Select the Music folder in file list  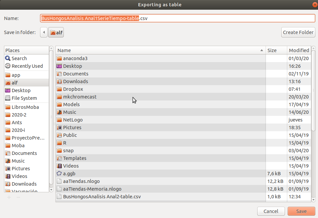coord(183,112)
